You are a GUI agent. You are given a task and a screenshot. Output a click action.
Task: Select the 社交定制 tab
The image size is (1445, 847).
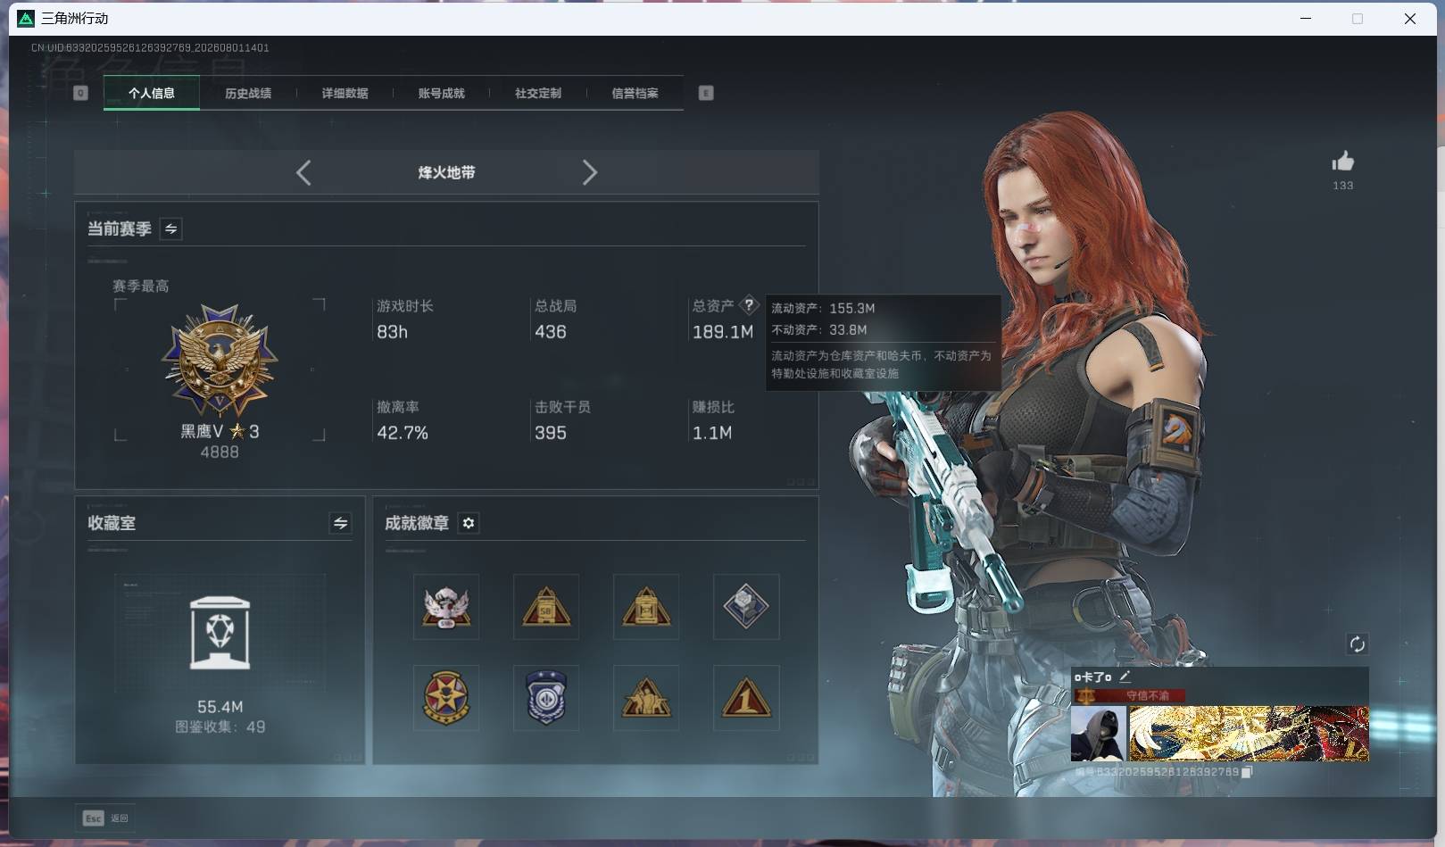(x=538, y=93)
